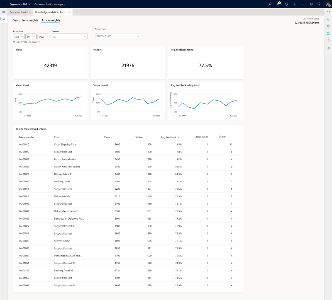Select the Damaged or Defective Pro... title

coord(69,219)
